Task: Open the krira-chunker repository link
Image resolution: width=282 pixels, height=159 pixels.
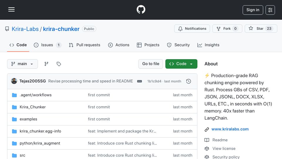Action: (x=61, y=29)
